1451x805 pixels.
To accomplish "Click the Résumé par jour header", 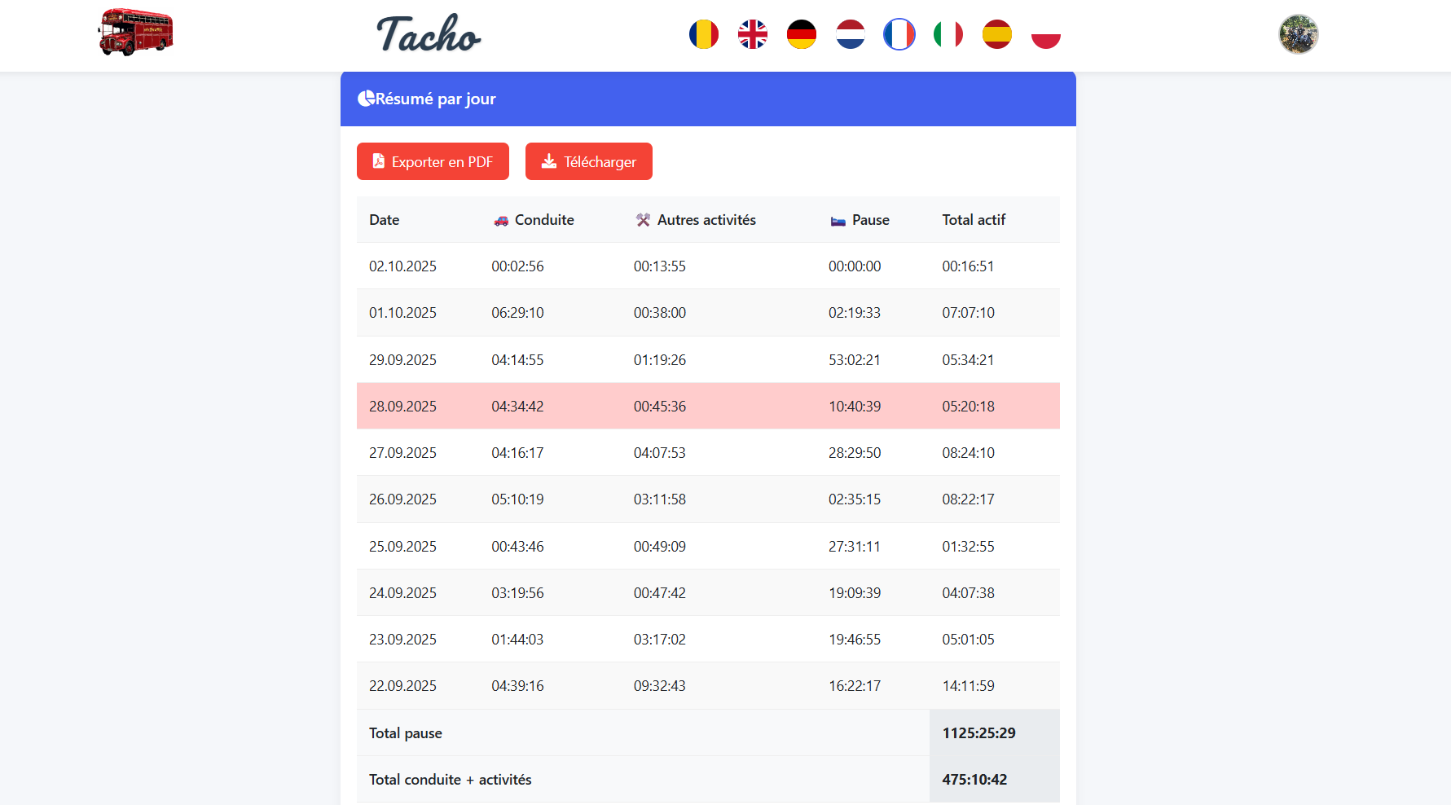I will click(435, 99).
